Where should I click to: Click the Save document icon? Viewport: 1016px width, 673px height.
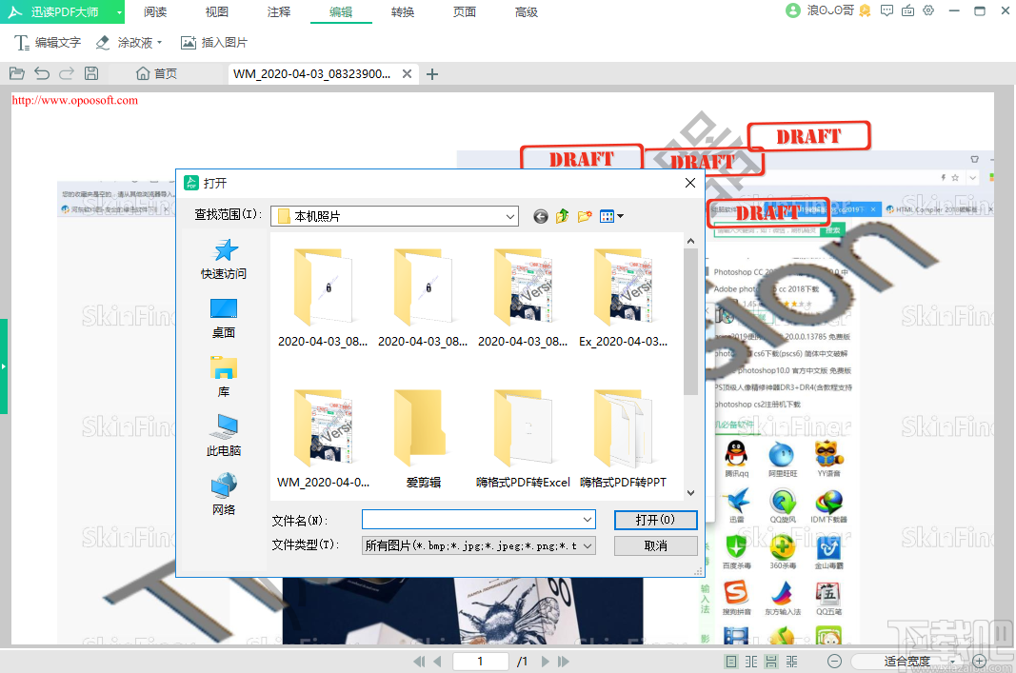(x=90, y=72)
